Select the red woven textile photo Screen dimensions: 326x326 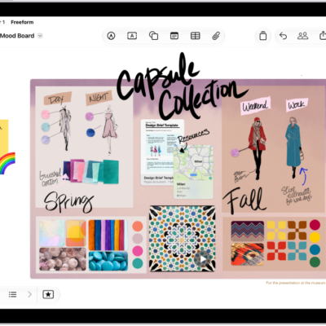tap(248, 254)
